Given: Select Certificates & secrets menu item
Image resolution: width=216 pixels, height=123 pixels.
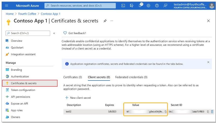Looking at the screenshot, I should (x=30, y=83).
